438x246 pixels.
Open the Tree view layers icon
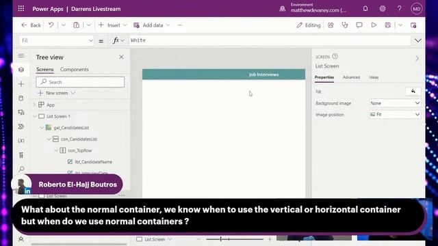tap(21, 70)
